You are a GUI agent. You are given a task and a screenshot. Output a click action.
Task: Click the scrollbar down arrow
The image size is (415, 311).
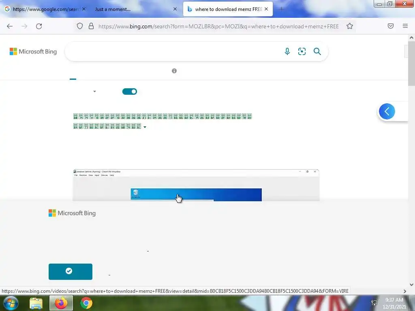tap(411, 285)
